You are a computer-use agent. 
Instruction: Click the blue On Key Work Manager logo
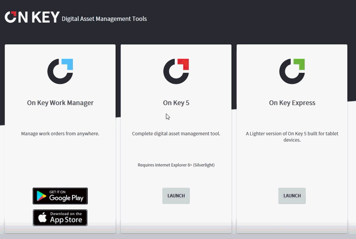(60, 71)
